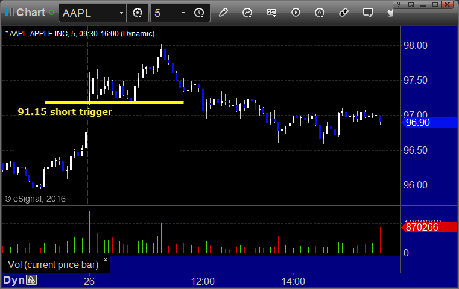Click the Dyn label at bottom left
459x289 pixels.
(14, 280)
